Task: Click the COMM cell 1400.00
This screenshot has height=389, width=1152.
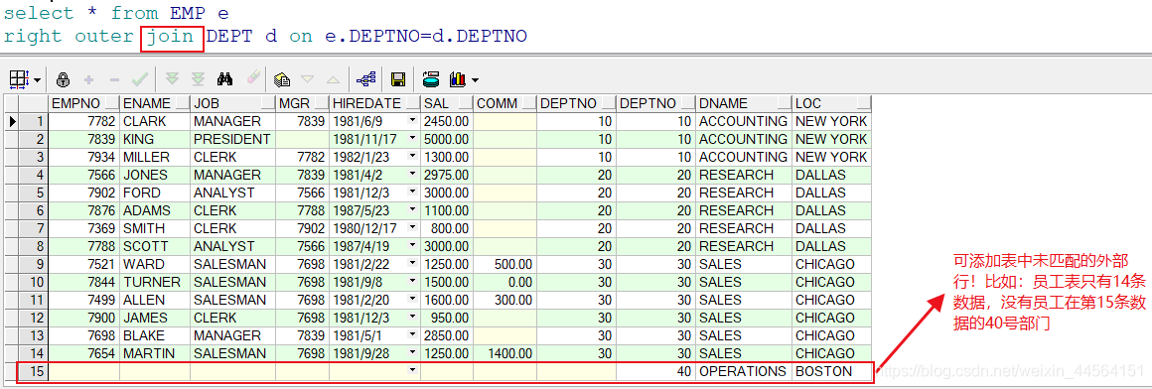Action: 504,353
